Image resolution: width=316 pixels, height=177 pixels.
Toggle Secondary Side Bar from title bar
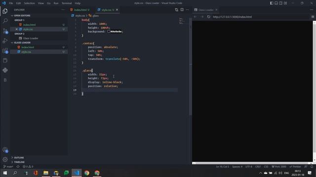[x=281, y=3]
